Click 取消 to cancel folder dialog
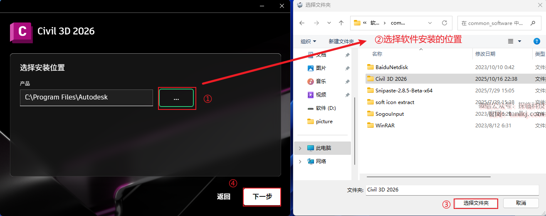This screenshot has width=546, height=216. point(521,203)
